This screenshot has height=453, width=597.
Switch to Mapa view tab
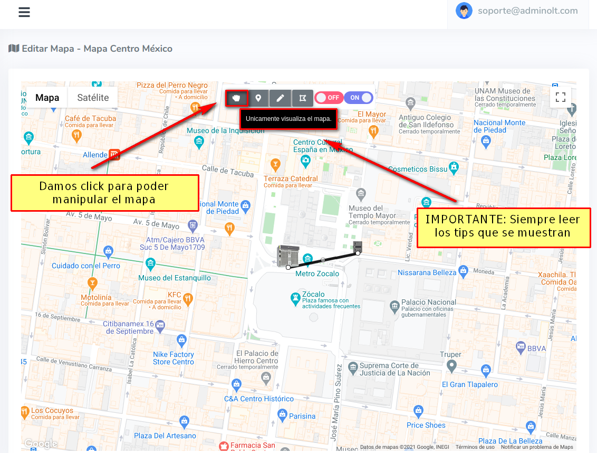point(47,98)
